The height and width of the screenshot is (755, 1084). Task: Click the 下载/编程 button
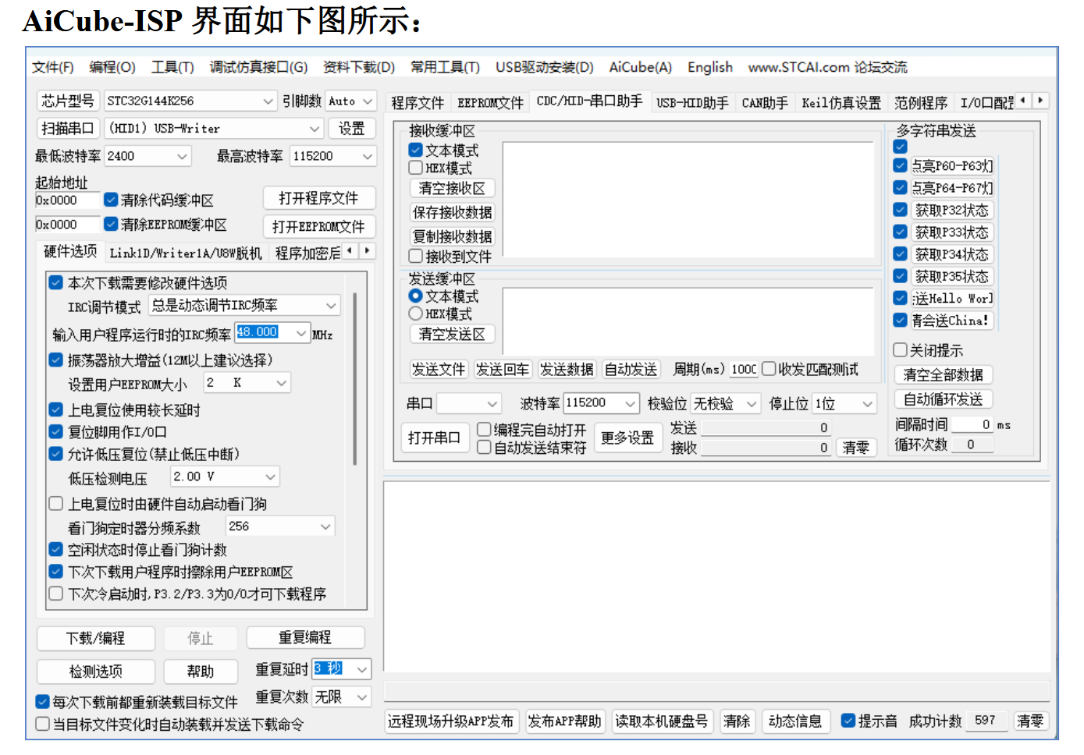pos(95,639)
